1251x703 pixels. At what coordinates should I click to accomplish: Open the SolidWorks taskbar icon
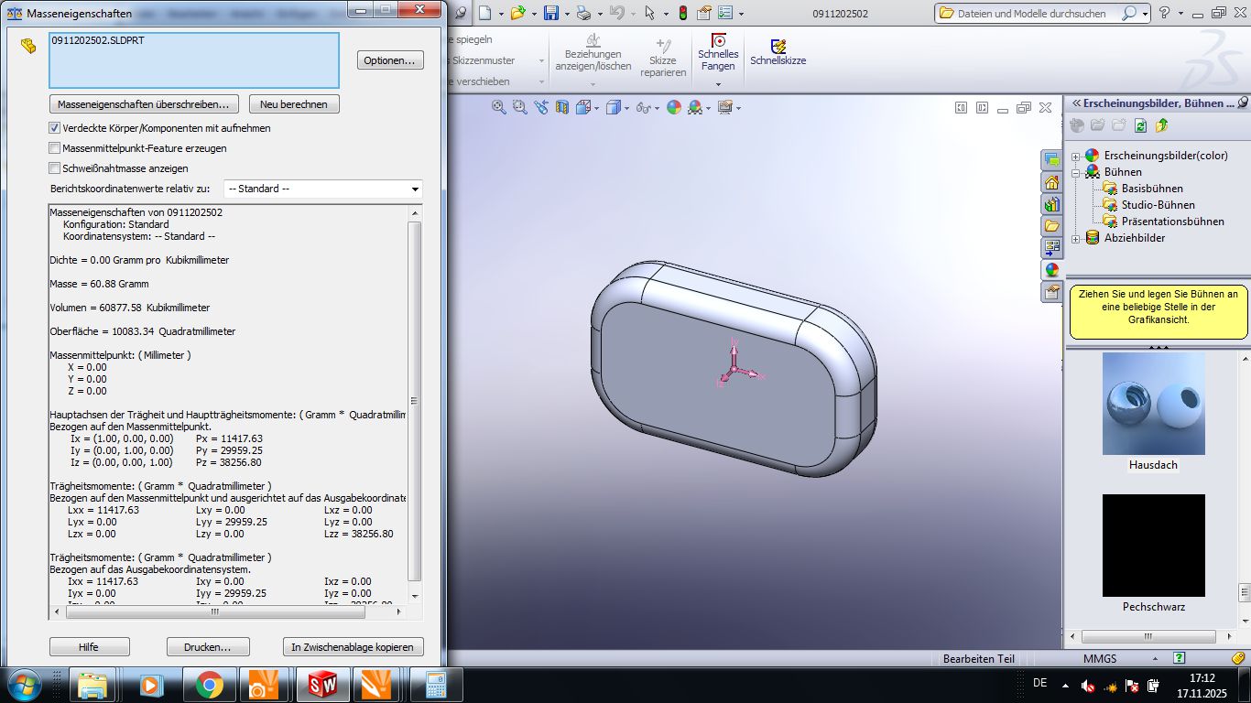click(x=322, y=685)
